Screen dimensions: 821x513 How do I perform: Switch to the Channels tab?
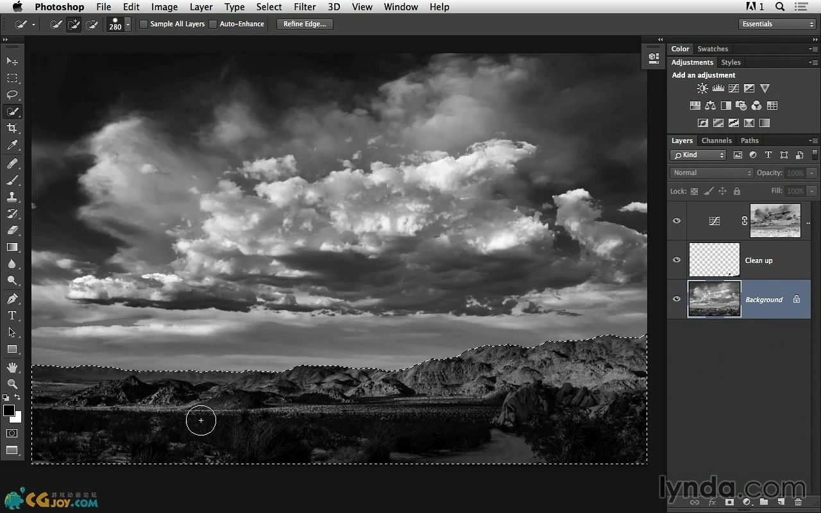(x=716, y=140)
